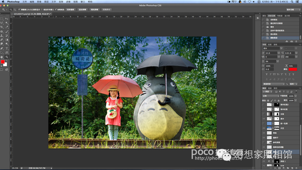Click the 适合屏幕 button
Screen dimensions: 302x170
tap(82, 10)
